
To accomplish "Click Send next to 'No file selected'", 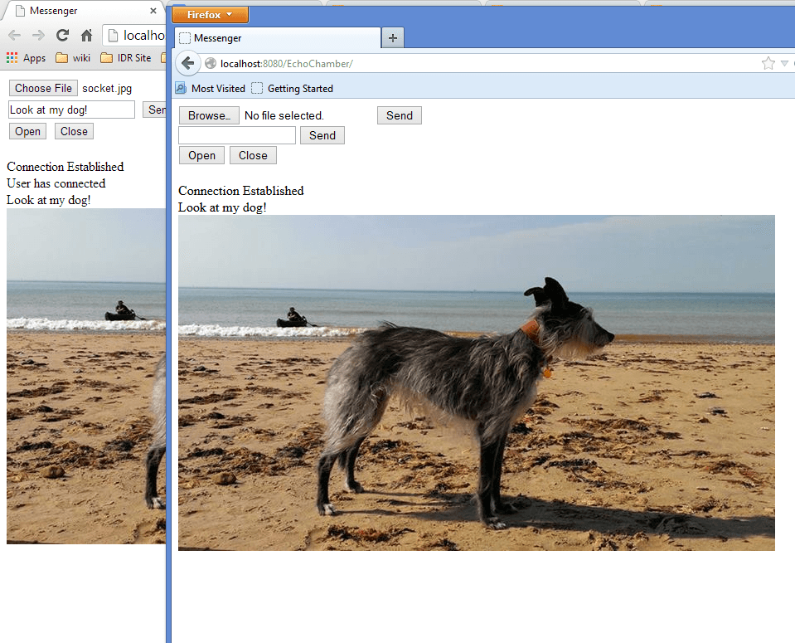I will point(399,115).
